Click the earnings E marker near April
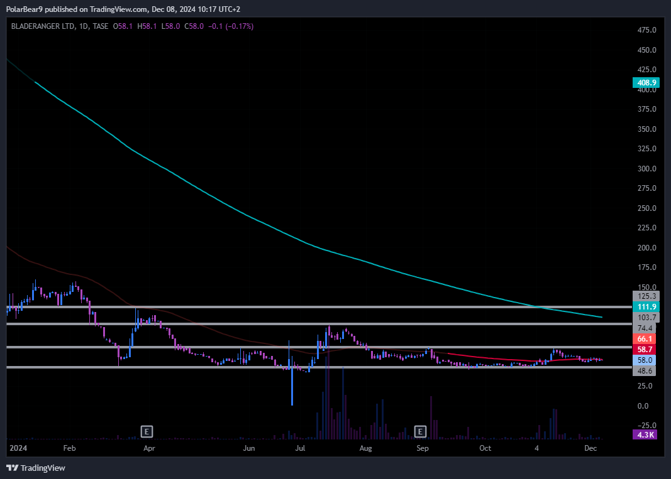Image resolution: width=671 pixels, height=479 pixels. click(147, 431)
